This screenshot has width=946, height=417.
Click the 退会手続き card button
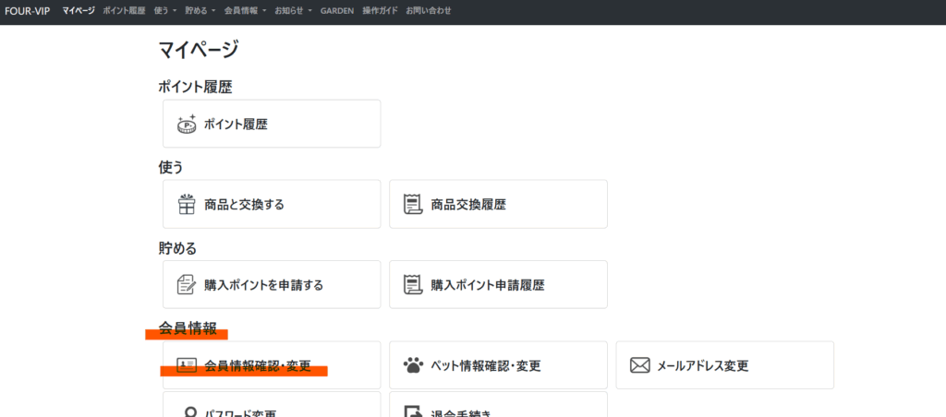coord(498,407)
